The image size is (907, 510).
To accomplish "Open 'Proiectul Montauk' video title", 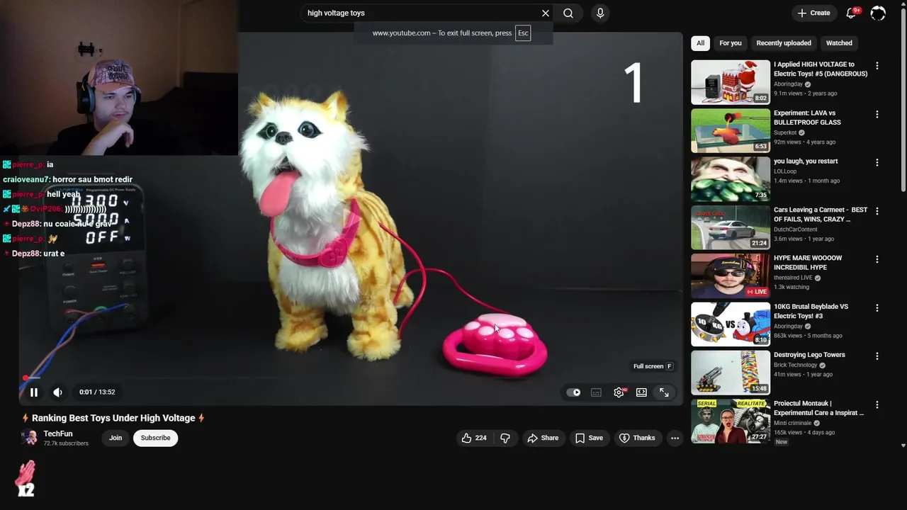I will tap(818, 408).
